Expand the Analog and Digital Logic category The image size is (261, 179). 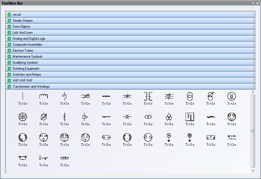(x=29, y=39)
